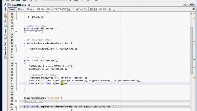Open Forward history dropdown arrow
The width and height of the screenshot is (197, 111).
pos(51,9)
